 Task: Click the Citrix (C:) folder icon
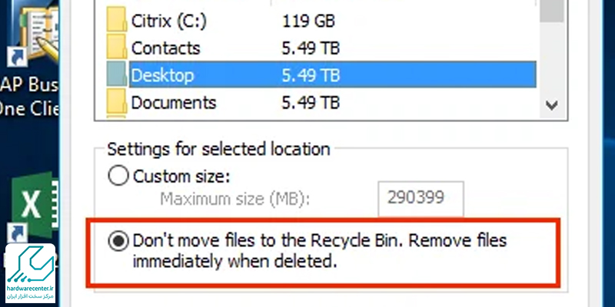(x=117, y=20)
